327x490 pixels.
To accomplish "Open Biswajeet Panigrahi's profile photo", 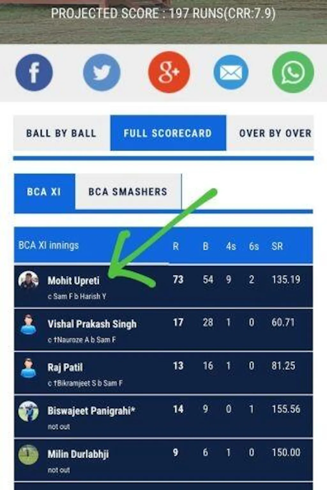I will click(x=28, y=411).
